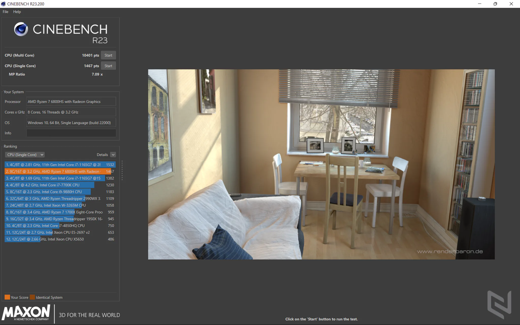
Task: Click the 1467 pts single core score
Action: pos(91,66)
